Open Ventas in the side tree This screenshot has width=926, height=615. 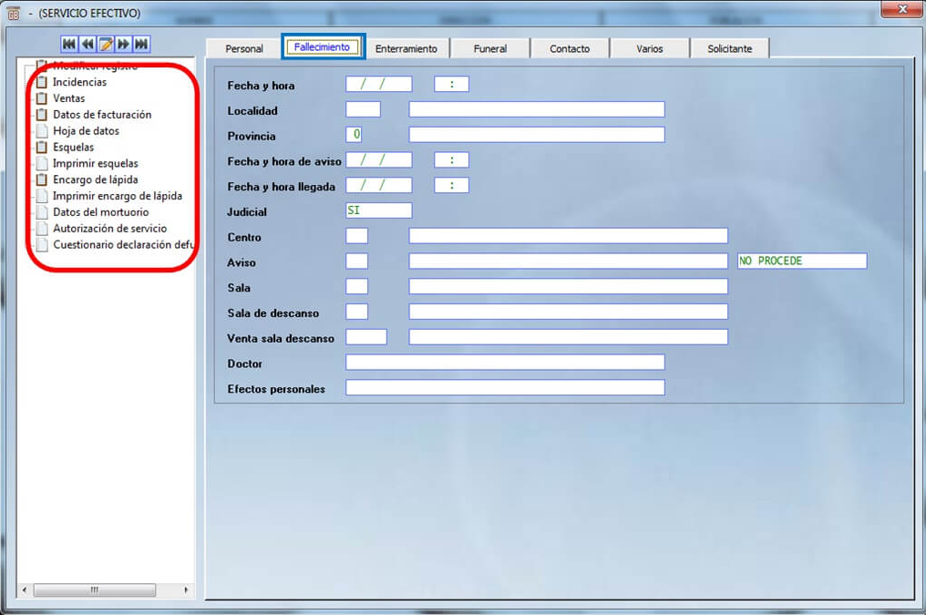69,98
